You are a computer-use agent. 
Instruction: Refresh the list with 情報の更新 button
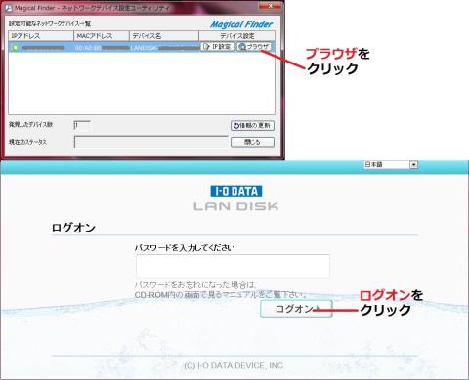(x=252, y=125)
